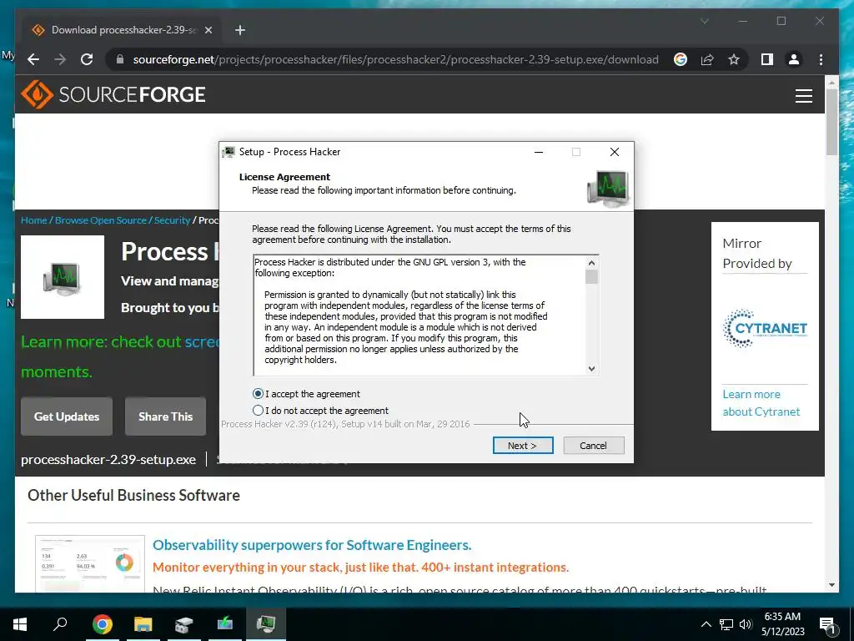This screenshot has width=854, height=641.
Task: Click Process Hacker setup taskbar icon
Action: 266,624
